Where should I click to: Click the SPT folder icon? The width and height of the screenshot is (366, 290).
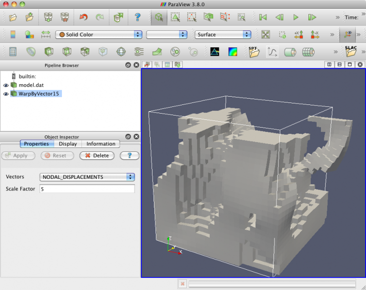254,52
